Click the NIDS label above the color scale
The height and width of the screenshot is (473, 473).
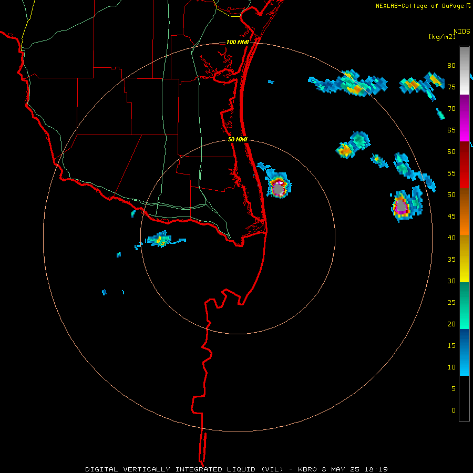click(x=461, y=32)
